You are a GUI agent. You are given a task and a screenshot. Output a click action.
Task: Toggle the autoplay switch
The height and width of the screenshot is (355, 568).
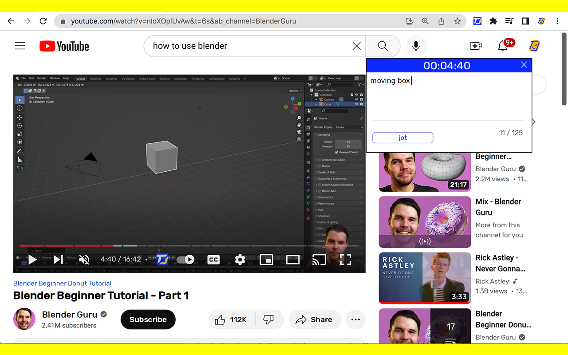click(185, 260)
